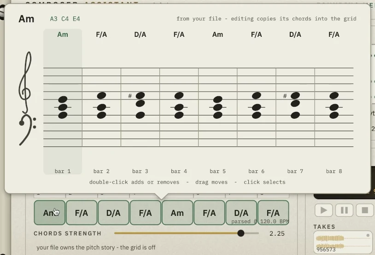This screenshot has width=375, height=255.
Task: Click the 'your file owns the pitch story' note
Action: pyautogui.click(x=96, y=247)
